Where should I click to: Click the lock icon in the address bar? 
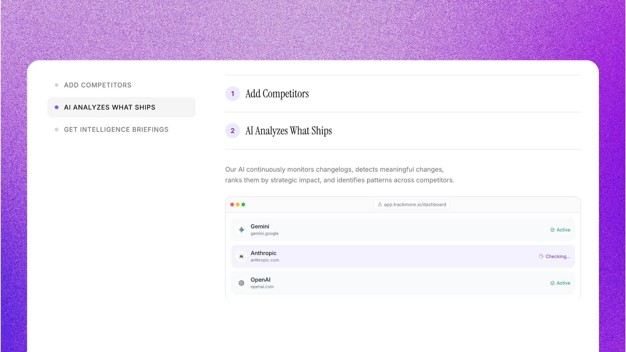(380, 205)
